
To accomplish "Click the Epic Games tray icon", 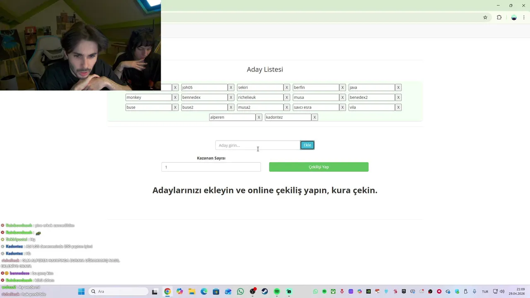I will tap(404, 291).
